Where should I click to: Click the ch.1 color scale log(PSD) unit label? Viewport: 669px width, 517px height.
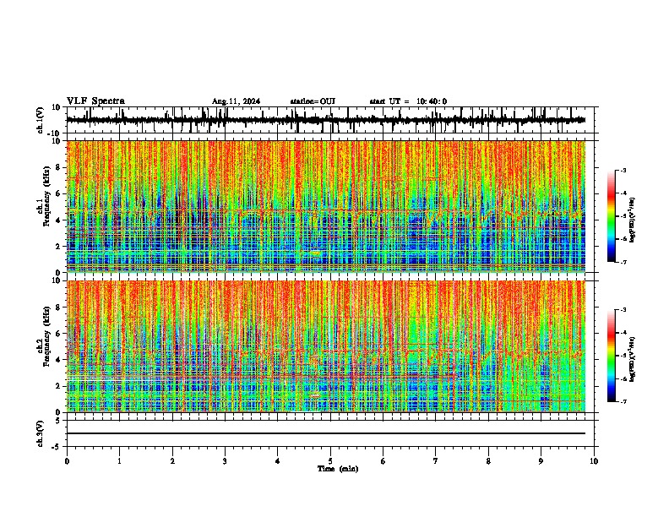[633, 220]
